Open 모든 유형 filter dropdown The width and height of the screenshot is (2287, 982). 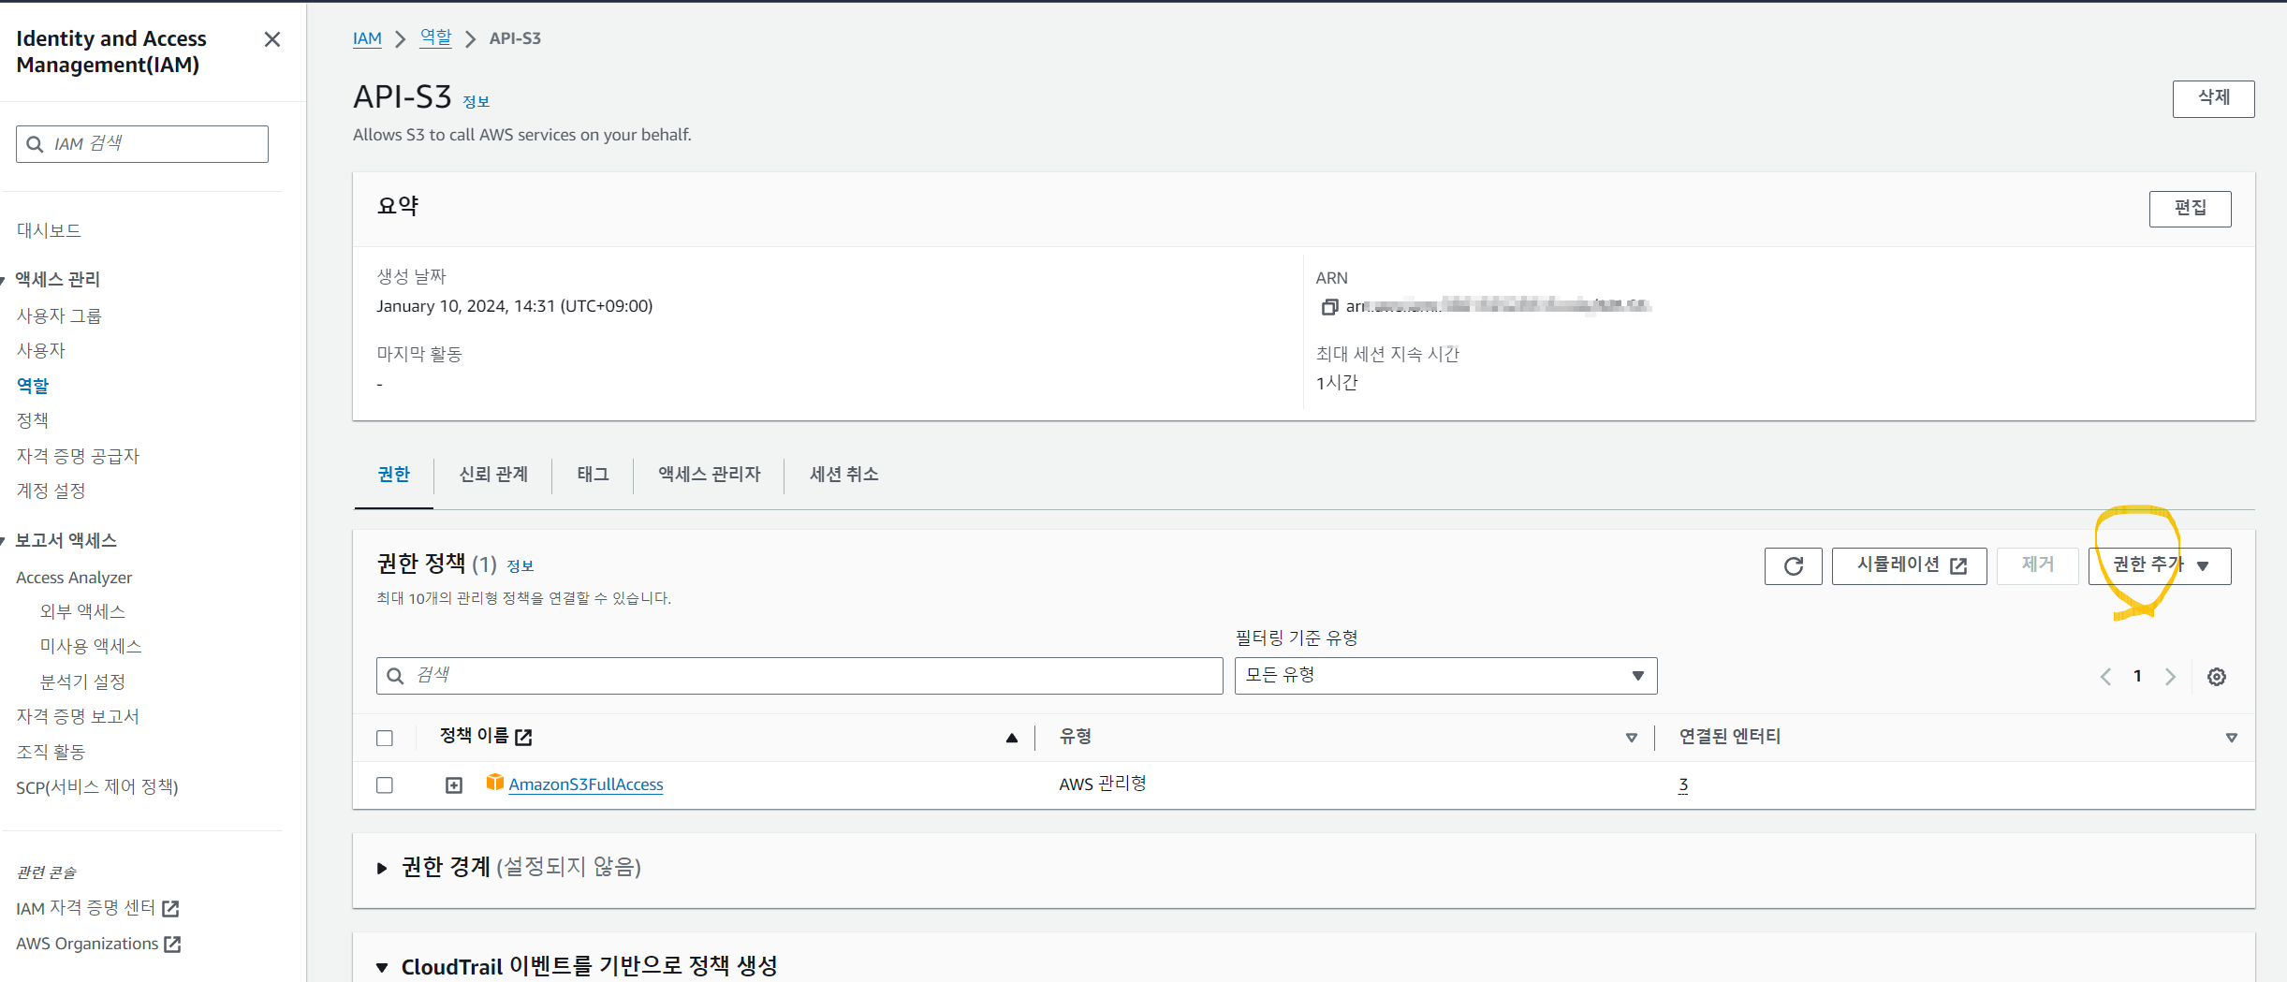(1445, 676)
